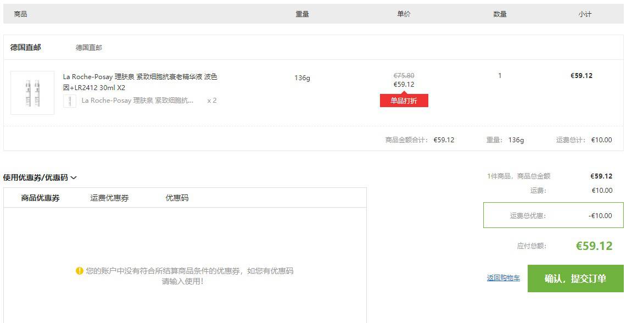Click the quantity value 1

(500, 75)
